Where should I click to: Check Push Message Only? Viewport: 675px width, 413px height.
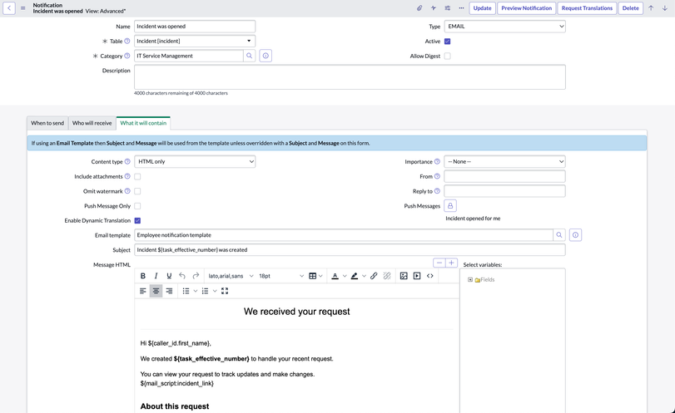click(137, 206)
